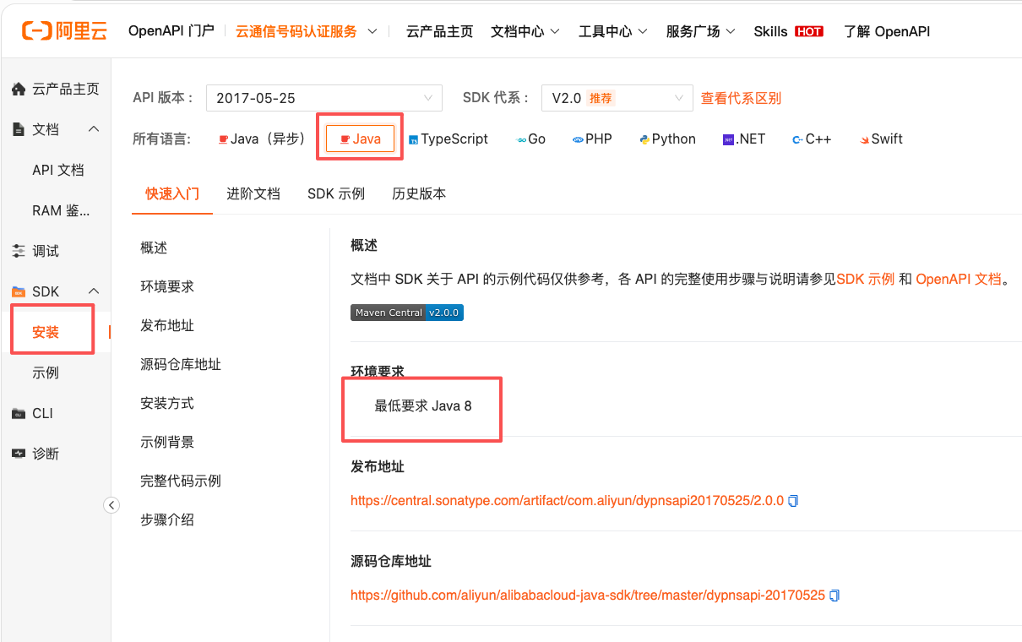
Task: Copy the GitHub repository URL
Action: click(x=834, y=596)
